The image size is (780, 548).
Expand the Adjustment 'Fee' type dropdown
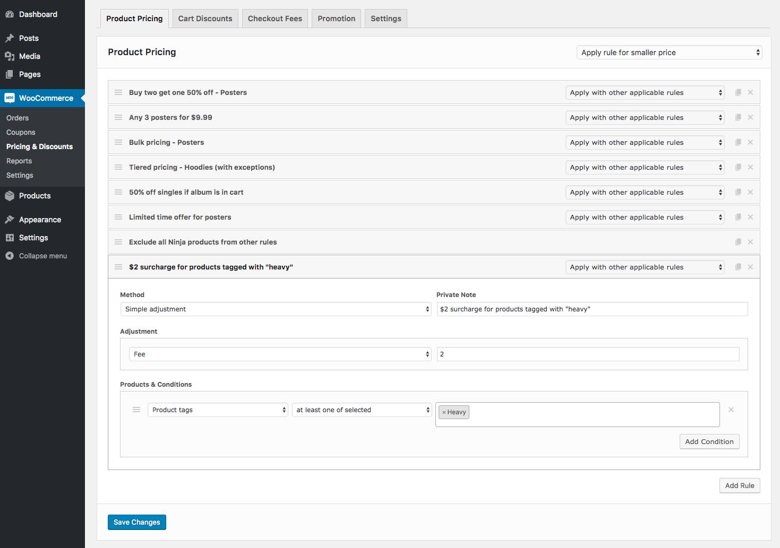[280, 354]
